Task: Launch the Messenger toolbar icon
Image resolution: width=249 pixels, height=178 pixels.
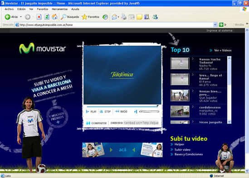Action: point(155,17)
